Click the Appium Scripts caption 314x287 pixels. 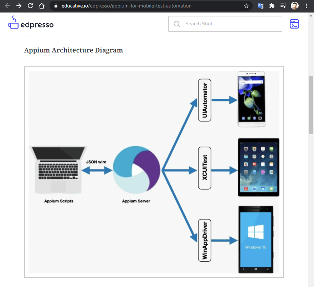[x=59, y=201]
